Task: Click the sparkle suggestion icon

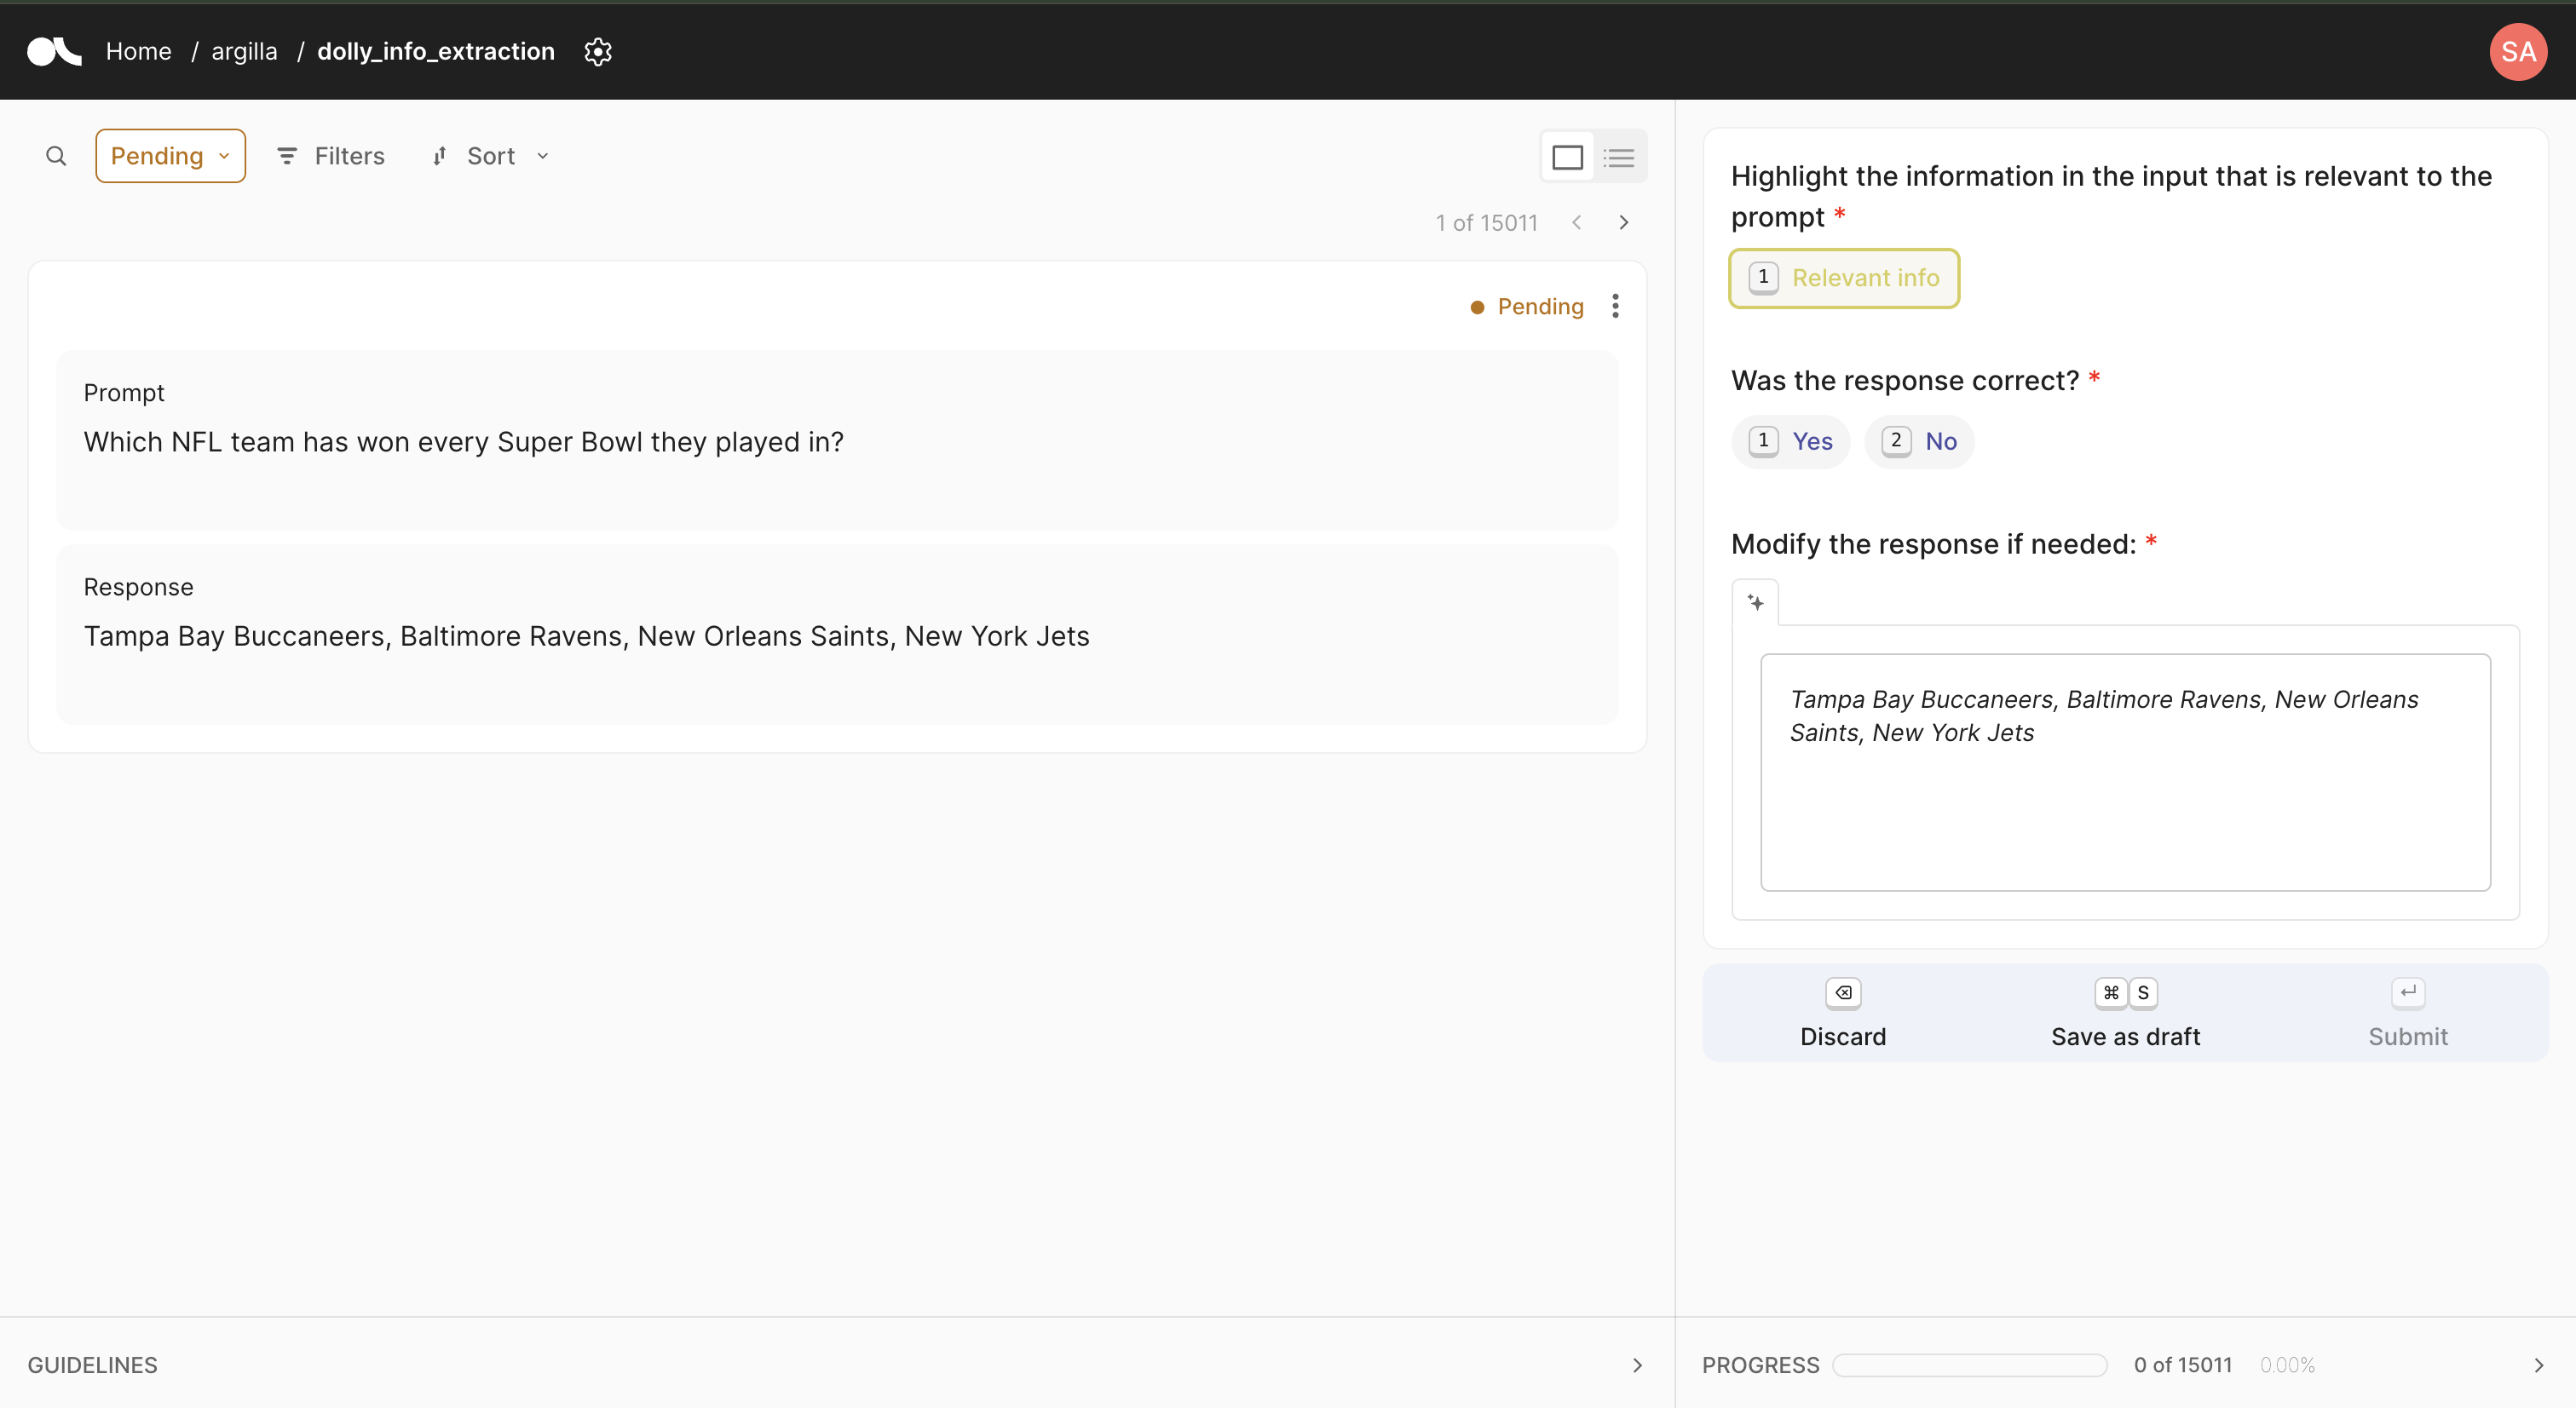Action: pyautogui.click(x=1755, y=601)
